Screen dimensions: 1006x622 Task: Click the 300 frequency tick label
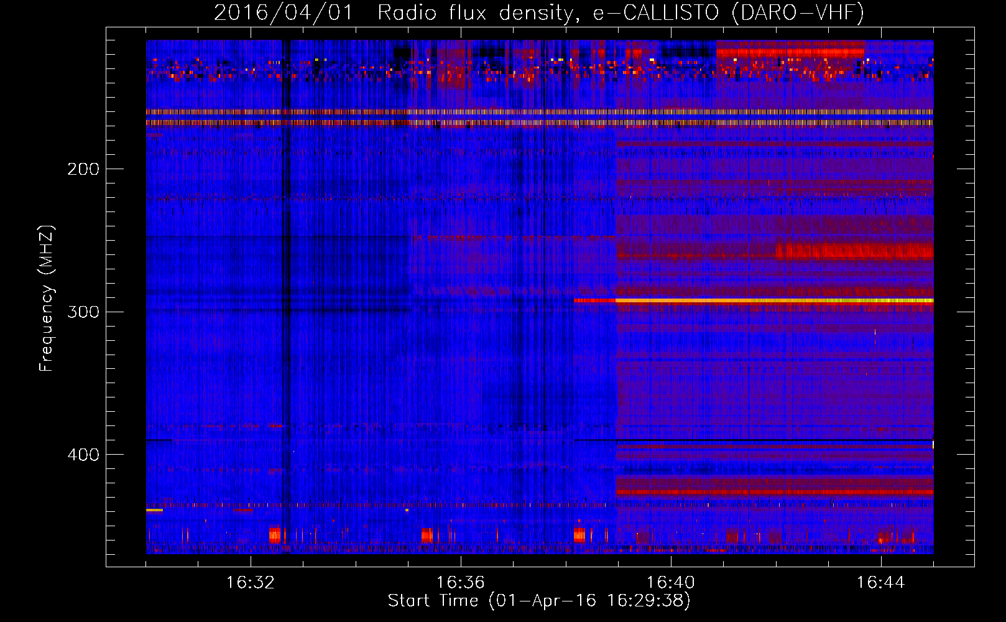coord(83,312)
